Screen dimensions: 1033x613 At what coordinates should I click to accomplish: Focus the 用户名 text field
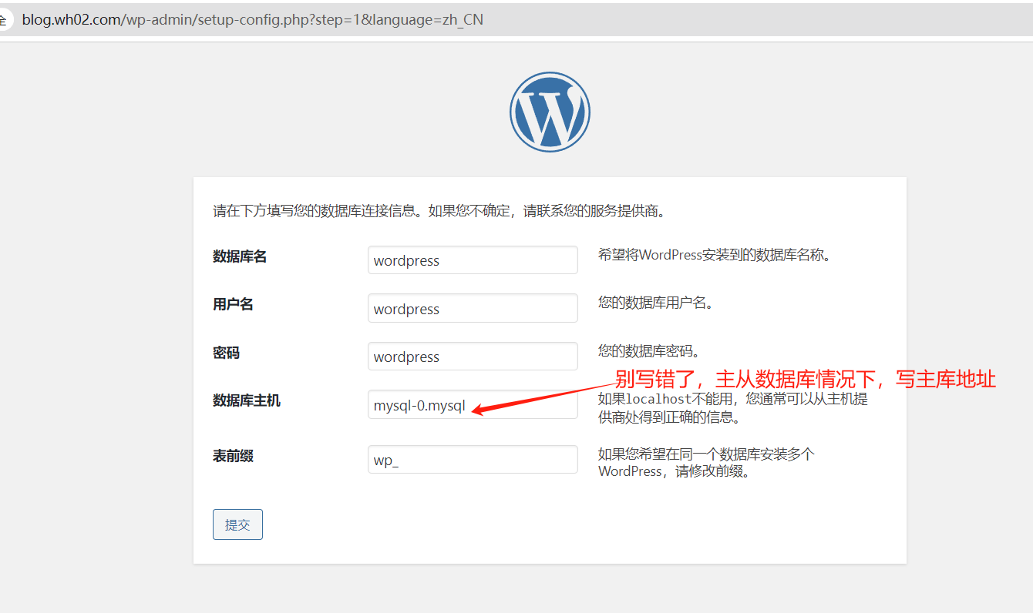click(473, 308)
